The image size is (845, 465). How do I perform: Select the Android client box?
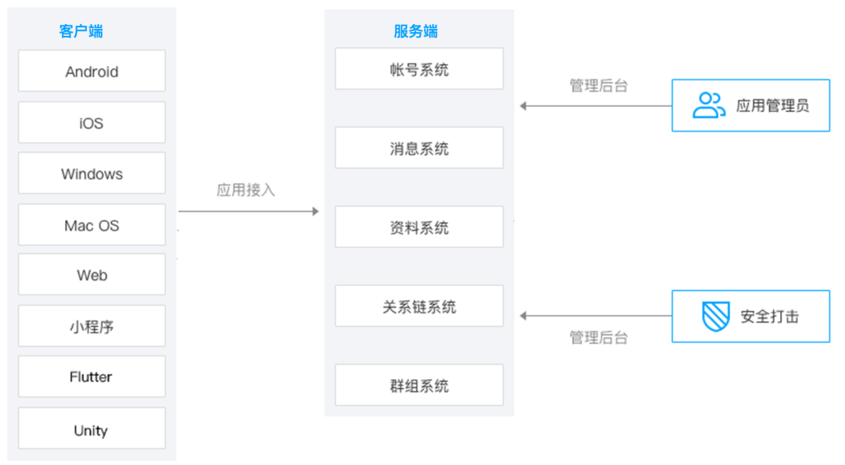[92, 71]
